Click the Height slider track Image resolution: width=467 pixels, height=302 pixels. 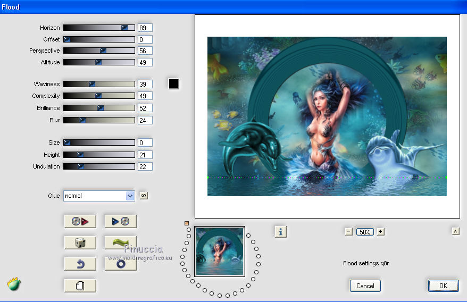pos(99,155)
